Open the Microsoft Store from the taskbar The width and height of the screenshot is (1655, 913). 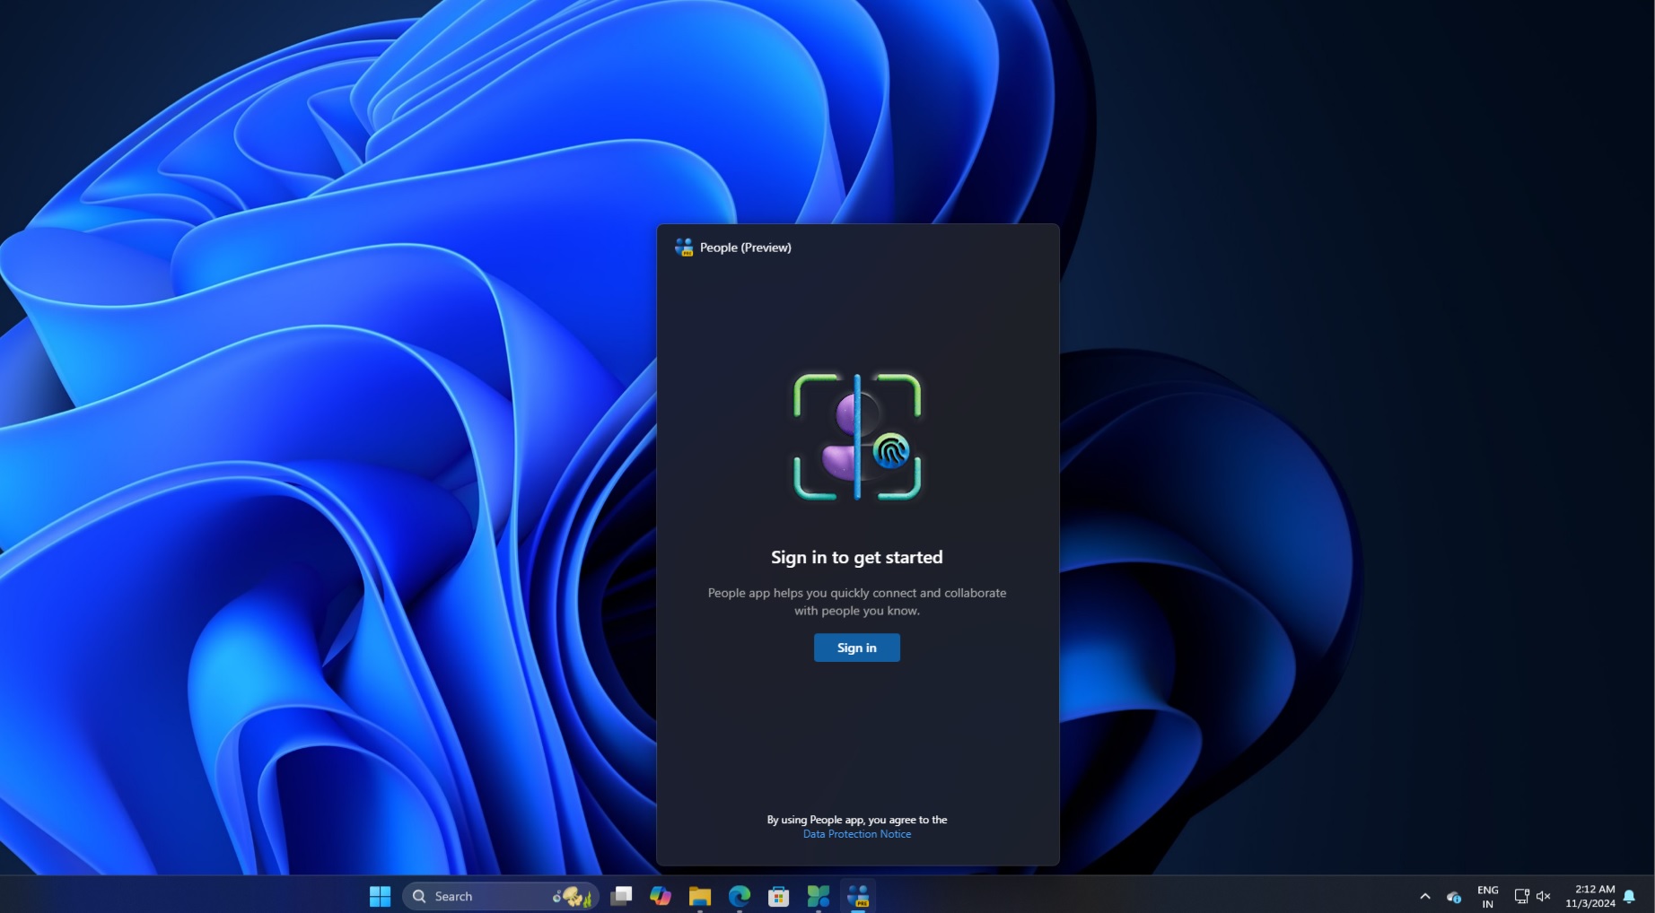tap(777, 896)
